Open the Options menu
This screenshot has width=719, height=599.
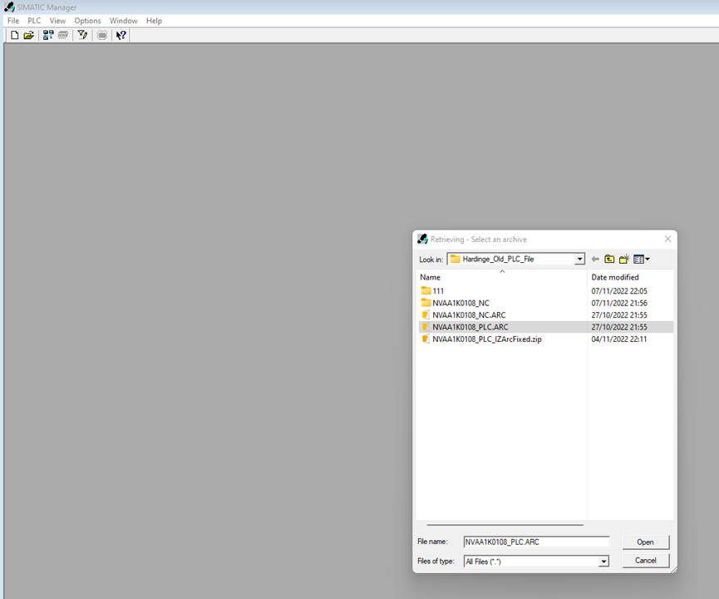[87, 21]
